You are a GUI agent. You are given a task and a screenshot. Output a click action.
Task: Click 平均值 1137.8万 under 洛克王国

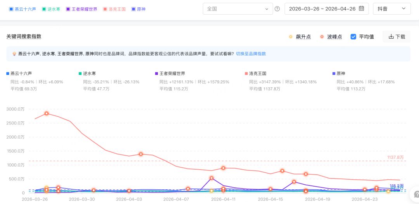[265, 89]
